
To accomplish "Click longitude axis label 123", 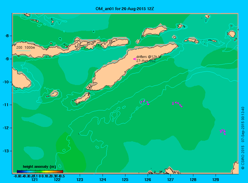I will [x=80, y=180].
